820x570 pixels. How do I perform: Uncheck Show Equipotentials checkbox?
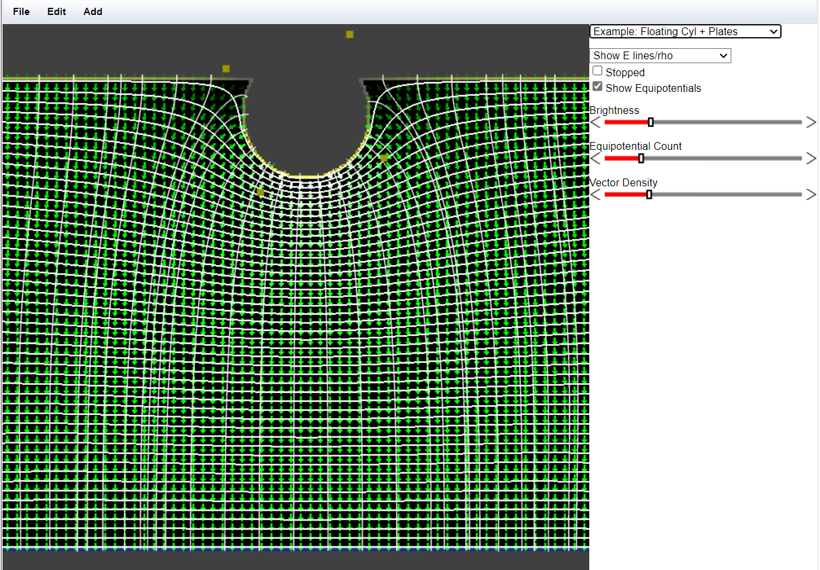tap(598, 86)
